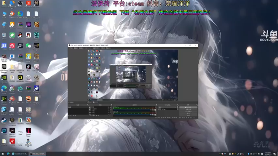Undock the Scene Transitions panel float icon
This screenshot has width=278, height=156.
[178, 105]
